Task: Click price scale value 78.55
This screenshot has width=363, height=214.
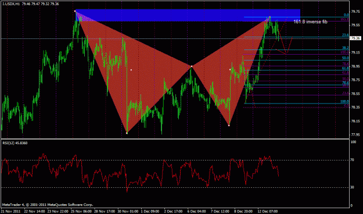Action: coord(355,94)
